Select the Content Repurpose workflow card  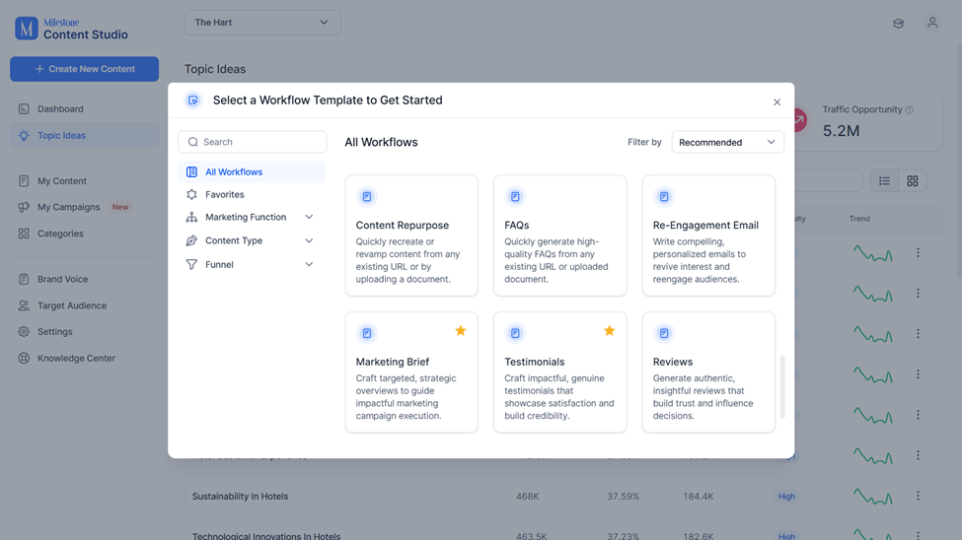point(411,236)
